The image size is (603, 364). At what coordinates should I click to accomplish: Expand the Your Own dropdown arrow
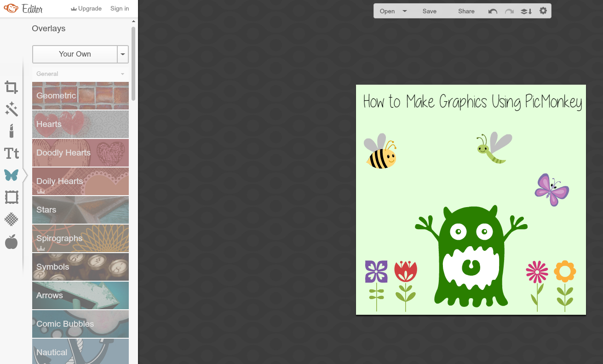click(123, 54)
